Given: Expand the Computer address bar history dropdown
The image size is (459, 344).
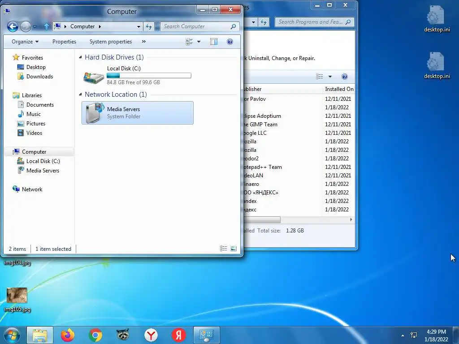Looking at the screenshot, I should click(x=139, y=26).
